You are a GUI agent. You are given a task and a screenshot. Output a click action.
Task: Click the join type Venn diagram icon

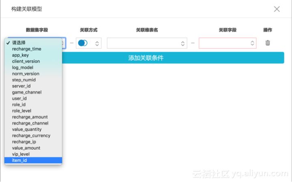pyautogui.click(x=83, y=43)
